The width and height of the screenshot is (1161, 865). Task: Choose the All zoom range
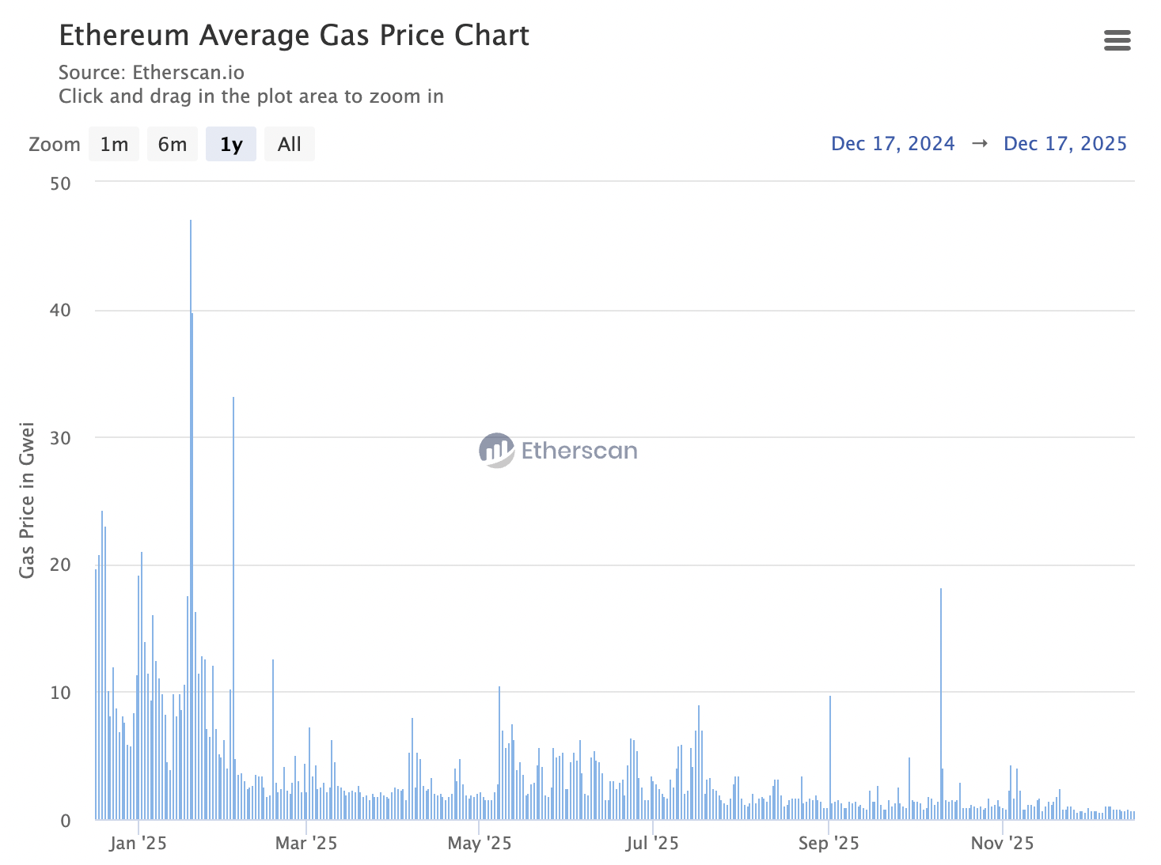pos(289,144)
